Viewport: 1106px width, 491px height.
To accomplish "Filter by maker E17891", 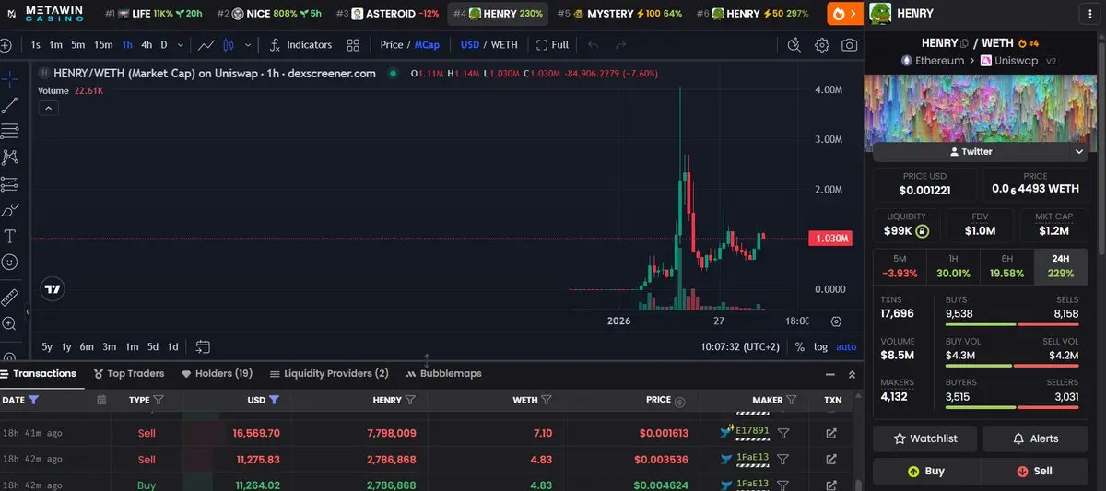I will coord(783,433).
